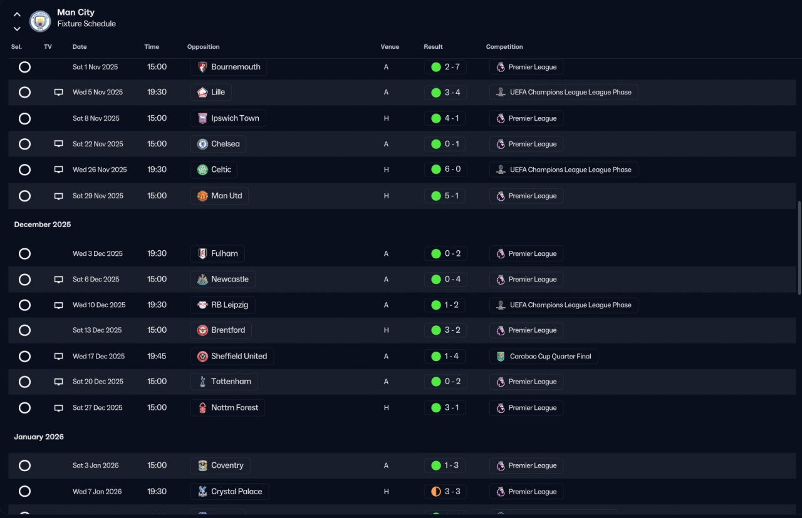
Task: Click TV icon for Tottenham match
Action: pos(59,382)
